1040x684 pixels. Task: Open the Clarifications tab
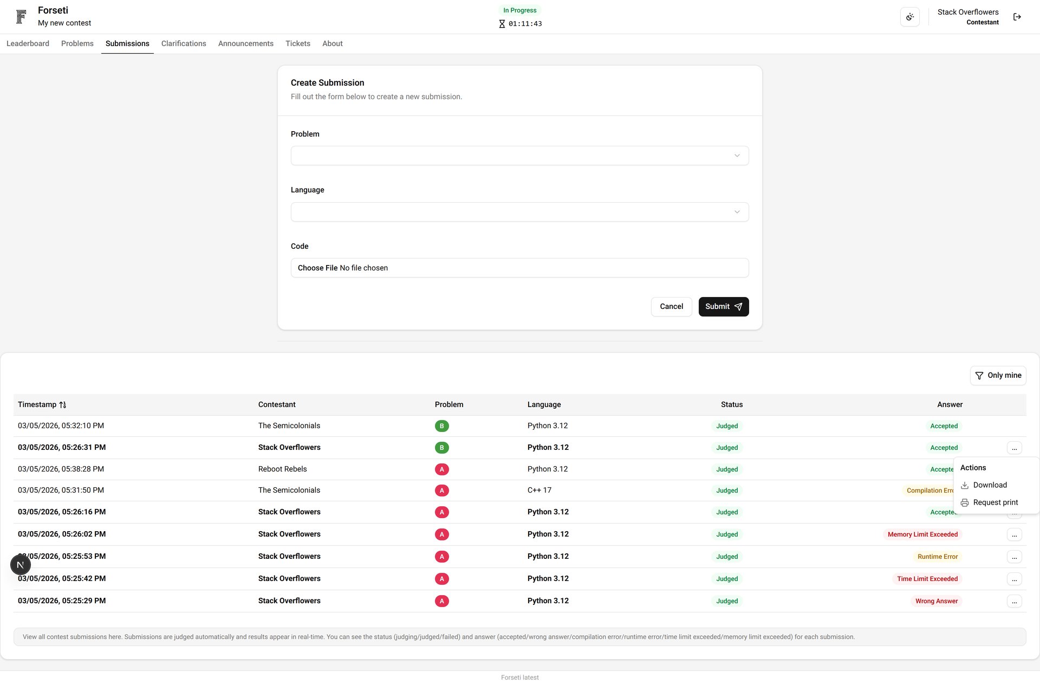[x=184, y=43]
